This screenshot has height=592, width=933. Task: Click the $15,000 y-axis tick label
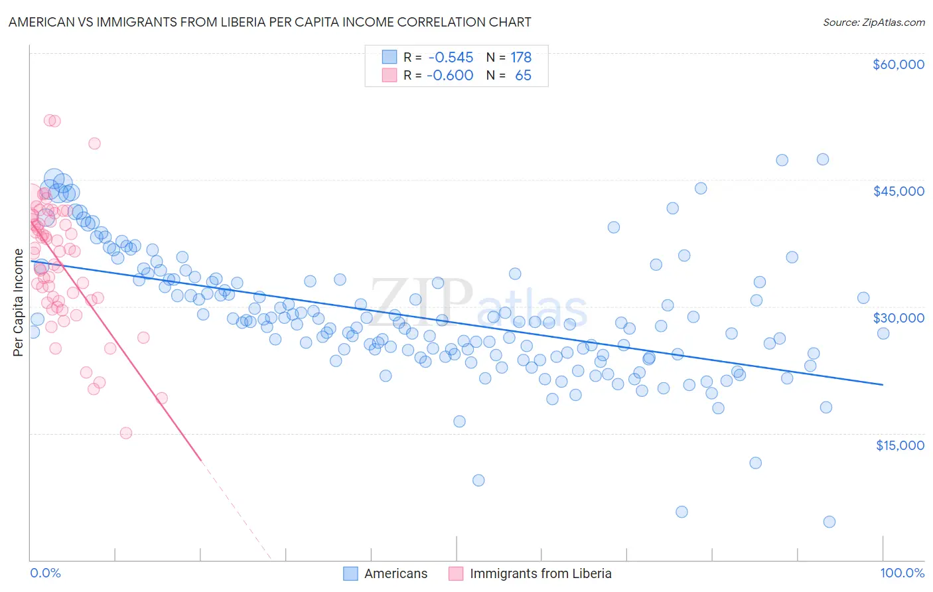pyautogui.click(x=899, y=445)
